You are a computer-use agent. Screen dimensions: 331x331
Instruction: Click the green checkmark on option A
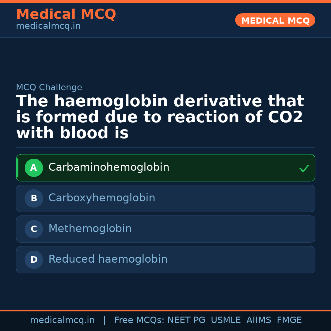(x=304, y=168)
